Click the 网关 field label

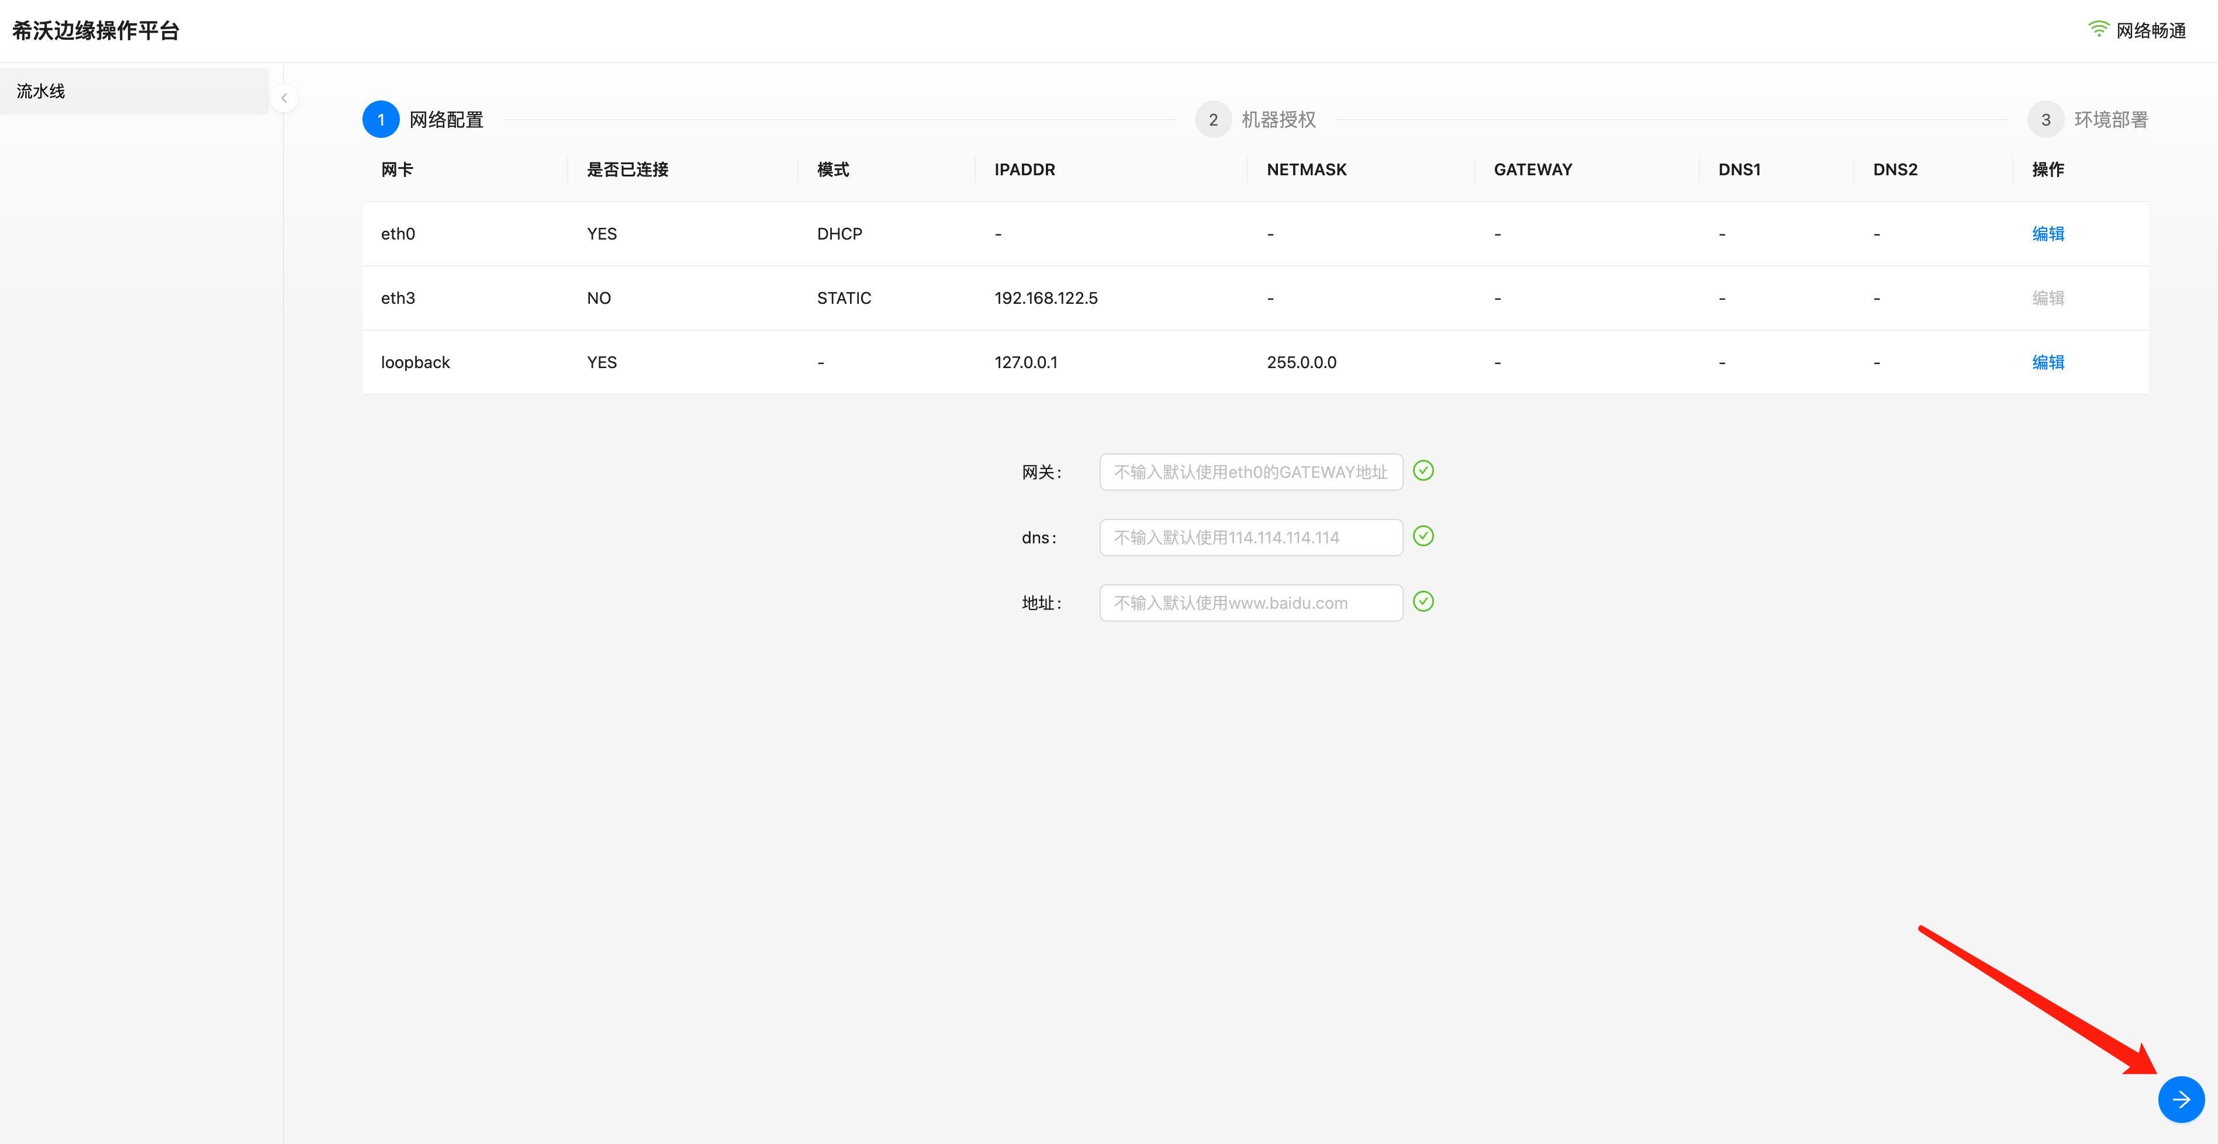point(1041,472)
